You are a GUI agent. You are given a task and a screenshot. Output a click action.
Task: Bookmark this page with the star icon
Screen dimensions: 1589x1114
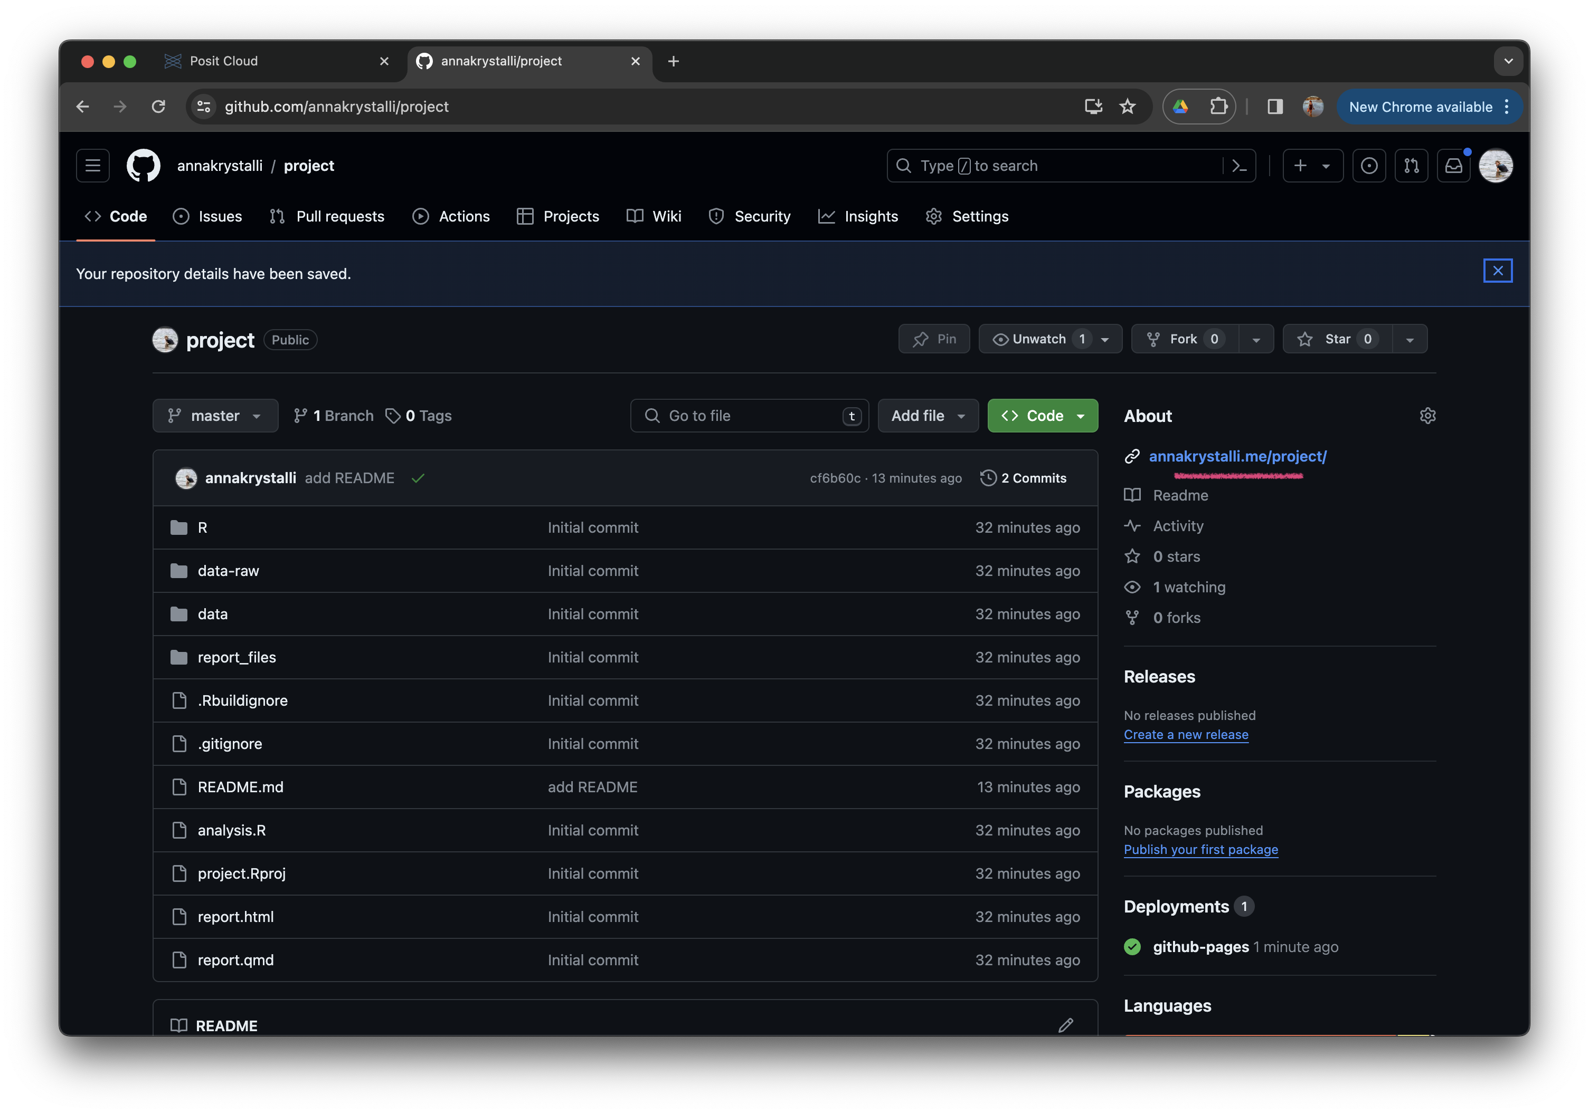[1128, 107]
